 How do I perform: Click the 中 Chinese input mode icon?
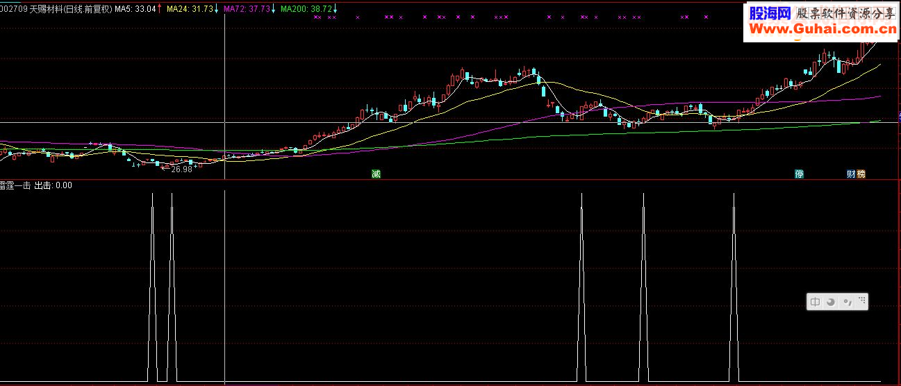pos(816,301)
